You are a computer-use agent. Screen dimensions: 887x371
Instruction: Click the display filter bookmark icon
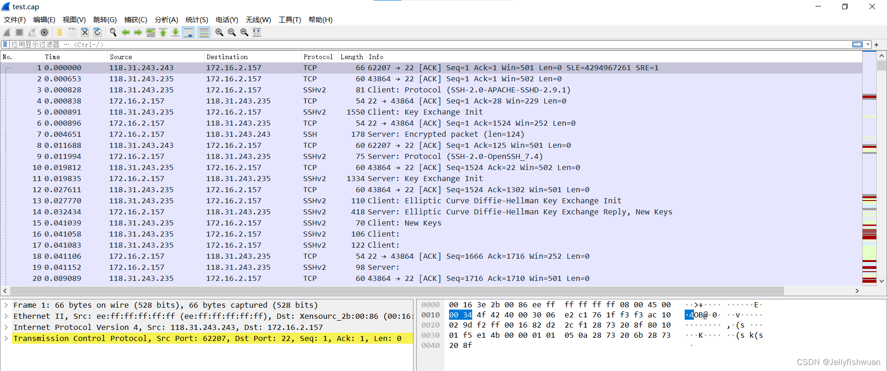pyautogui.click(x=5, y=44)
